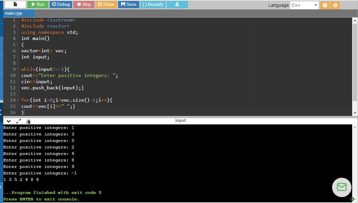Share the code via Share button

[x=106, y=5]
